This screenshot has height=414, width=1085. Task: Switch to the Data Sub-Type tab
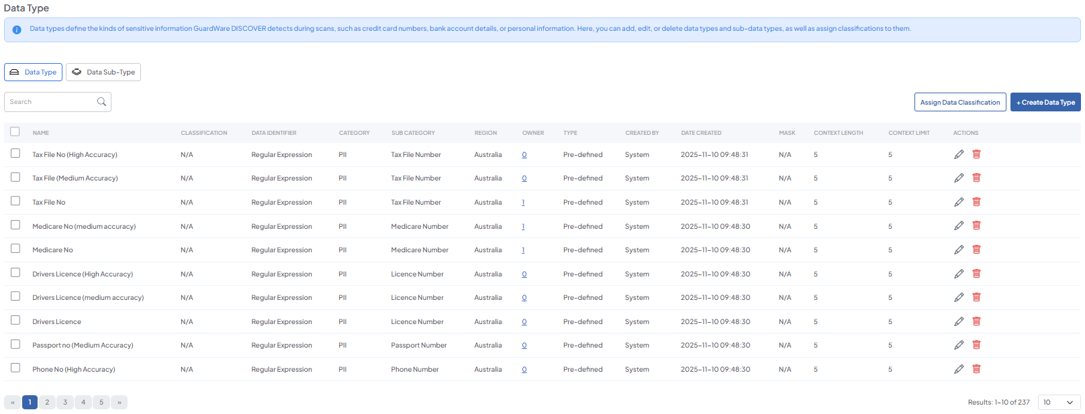point(103,72)
